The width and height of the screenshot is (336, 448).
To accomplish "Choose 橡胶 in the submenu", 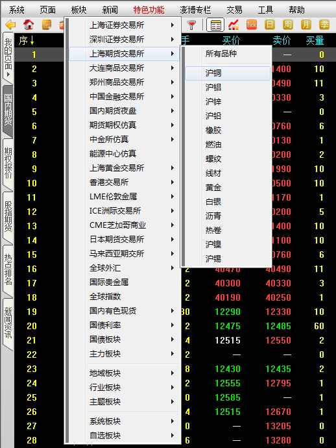I will click(x=228, y=131).
